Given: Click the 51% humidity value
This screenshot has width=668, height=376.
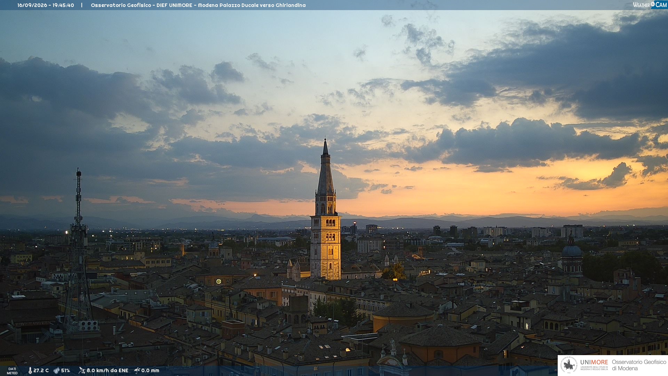Looking at the screenshot, I should 65,370.
